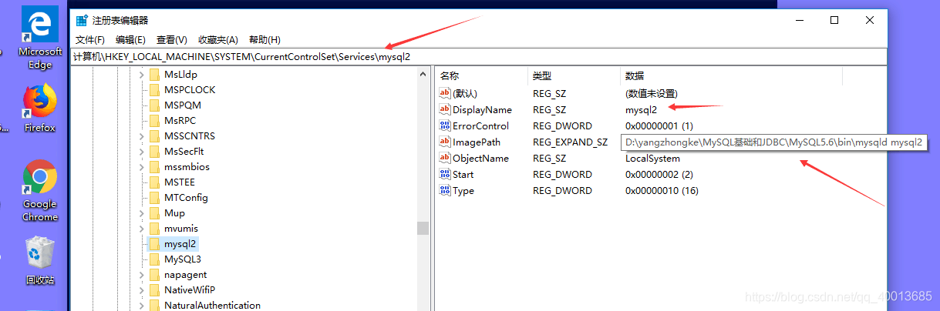
Task: Expand the Mup key
Action: (141, 213)
